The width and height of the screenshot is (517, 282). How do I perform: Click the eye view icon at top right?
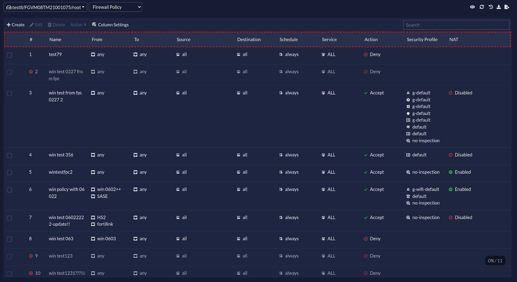472,7
